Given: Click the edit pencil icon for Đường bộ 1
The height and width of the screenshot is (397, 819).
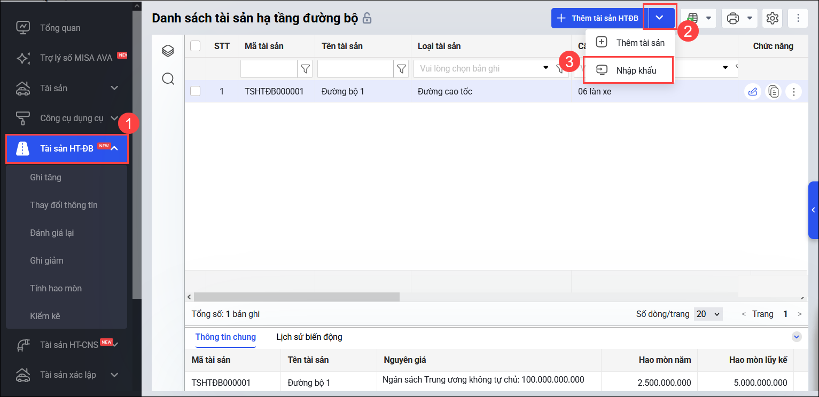Looking at the screenshot, I should point(752,92).
